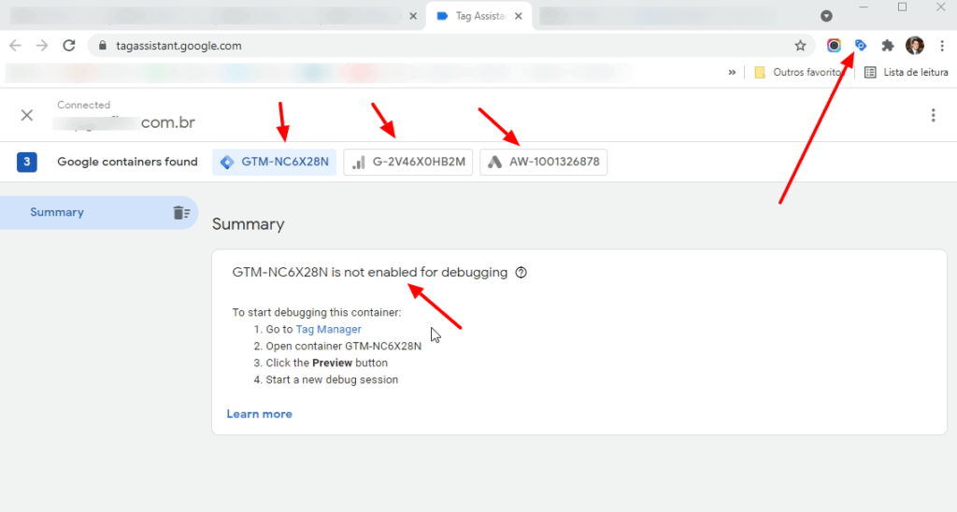This screenshot has height=512, width=957.
Task: Bookmark this page with the star icon
Action: (x=800, y=46)
